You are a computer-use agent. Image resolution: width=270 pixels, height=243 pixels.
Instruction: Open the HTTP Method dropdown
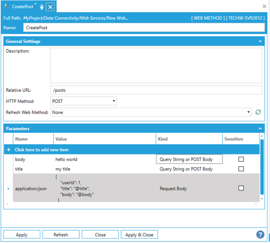click(84, 101)
